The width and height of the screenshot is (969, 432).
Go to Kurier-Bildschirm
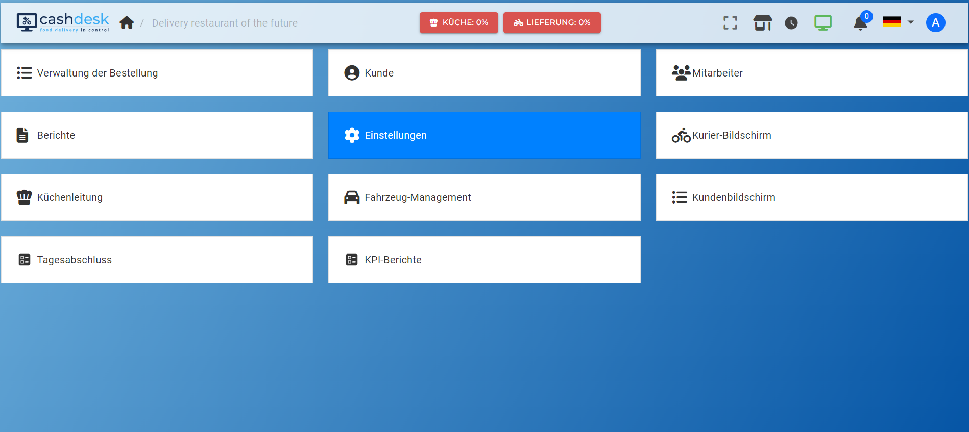pos(811,135)
